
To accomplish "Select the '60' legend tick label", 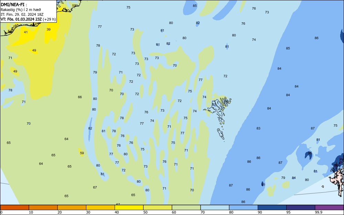I will point(174,212).
